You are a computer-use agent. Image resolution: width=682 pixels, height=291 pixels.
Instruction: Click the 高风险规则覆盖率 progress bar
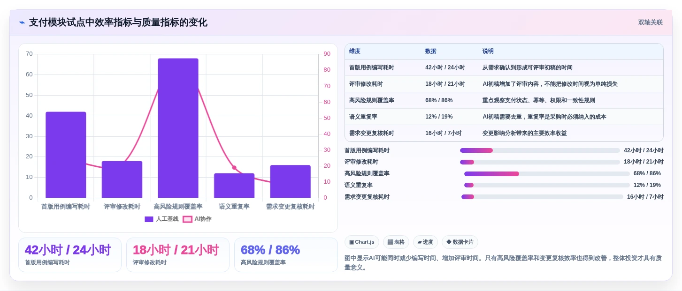(x=547, y=174)
